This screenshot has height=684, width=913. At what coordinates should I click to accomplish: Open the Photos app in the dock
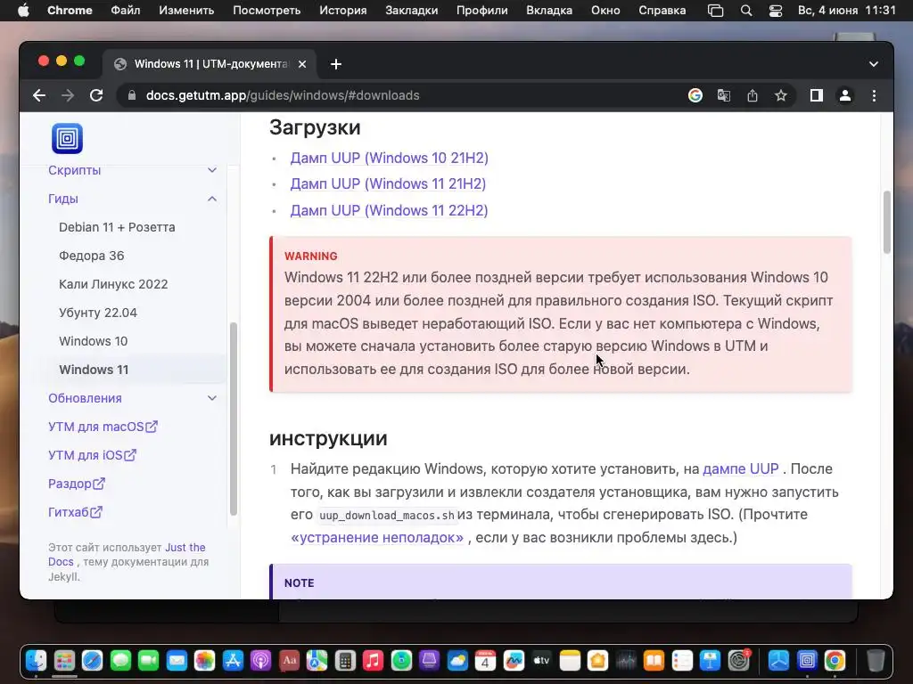pos(204,660)
